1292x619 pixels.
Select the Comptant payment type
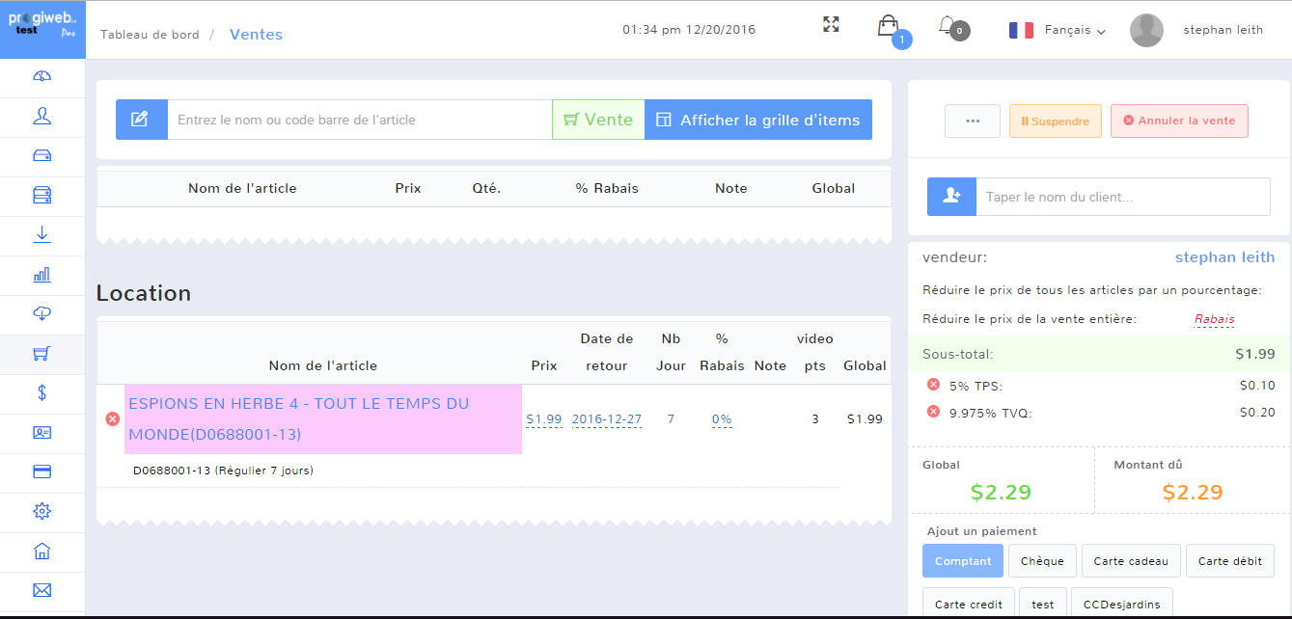[x=963, y=561]
